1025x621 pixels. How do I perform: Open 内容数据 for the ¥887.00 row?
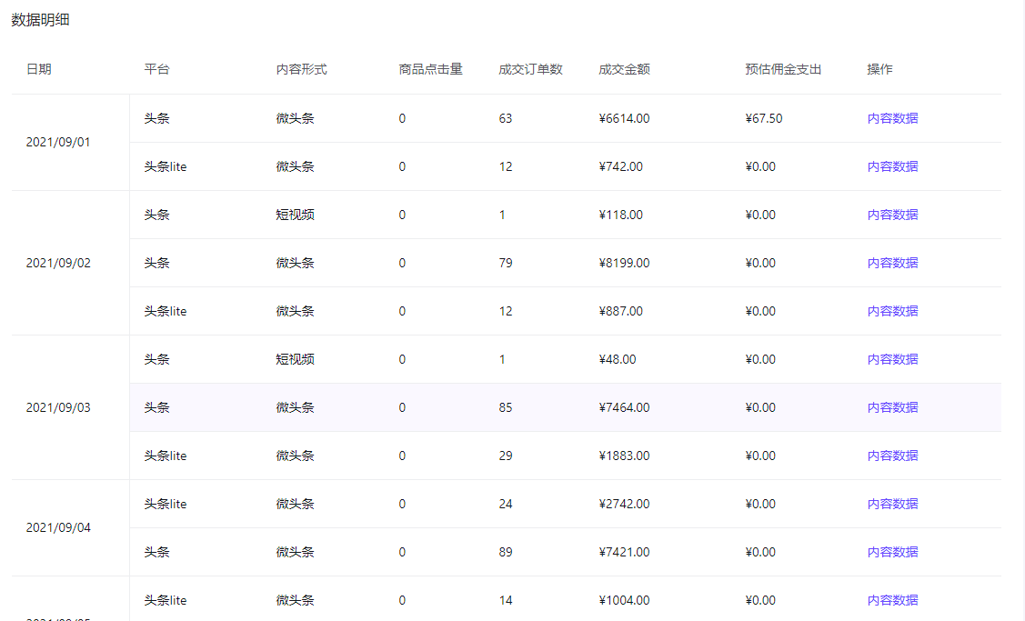pos(892,311)
